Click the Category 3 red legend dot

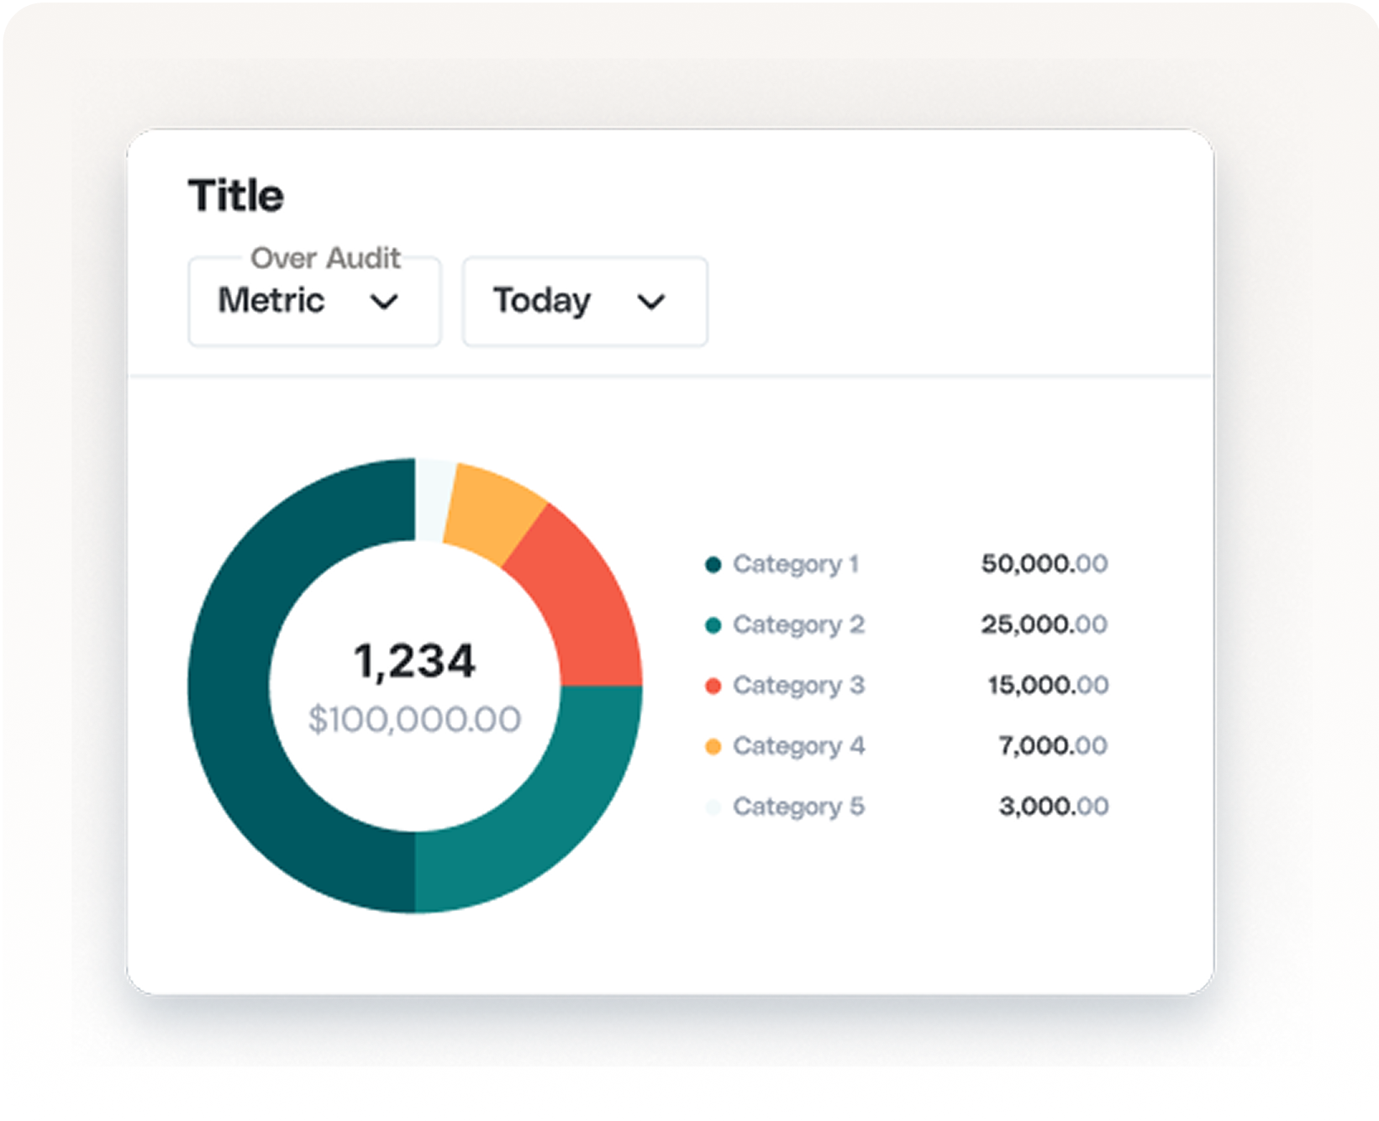713,686
